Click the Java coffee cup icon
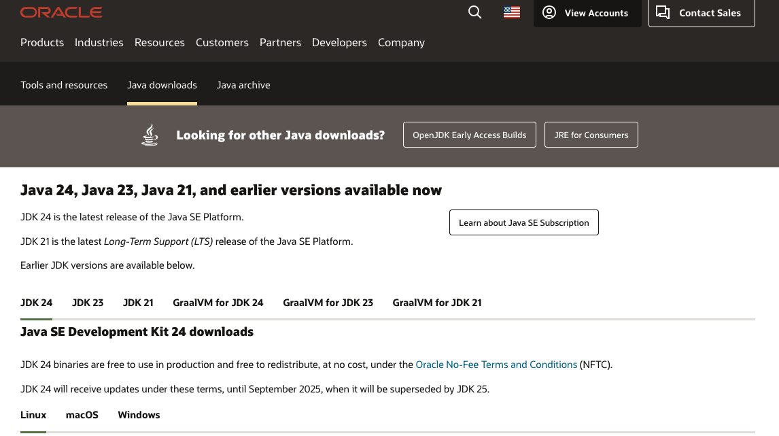The height and width of the screenshot is (436, 779). [x=150, y=135]
